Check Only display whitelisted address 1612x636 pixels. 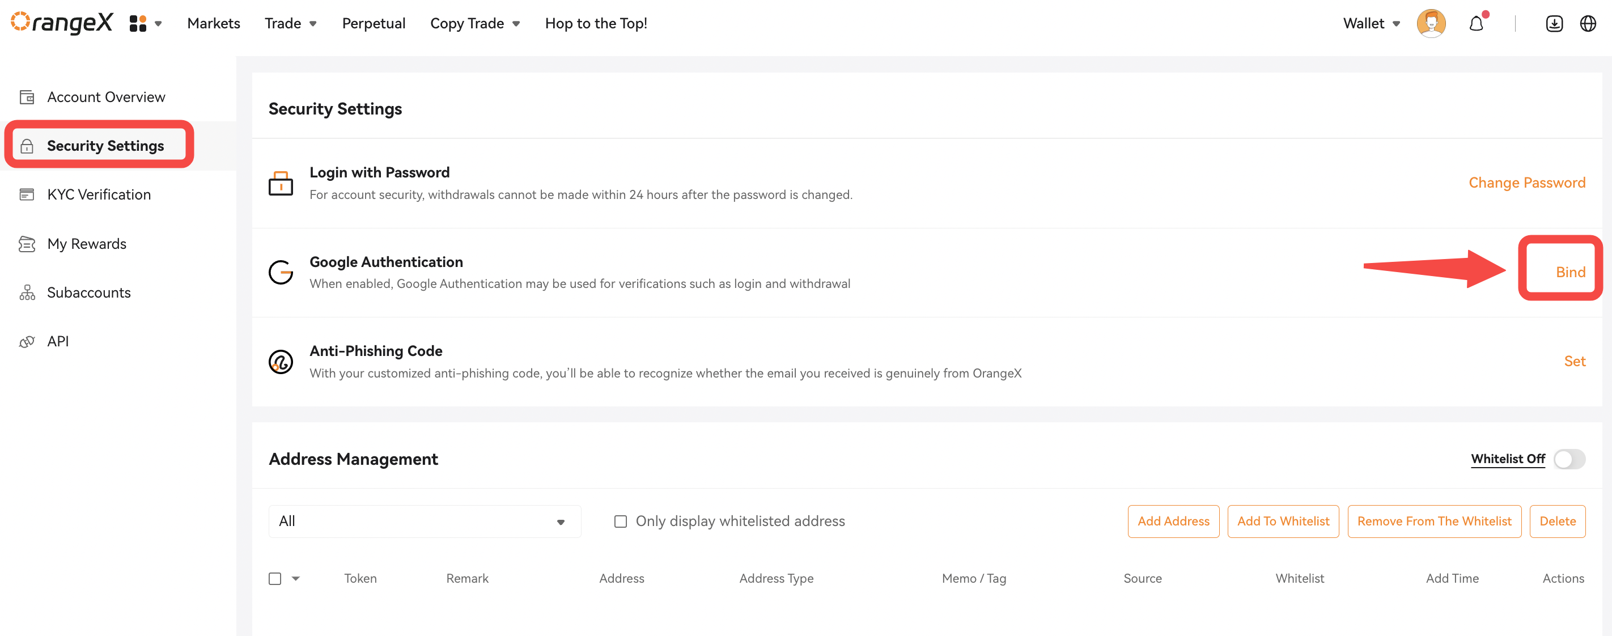coord(620,521)
